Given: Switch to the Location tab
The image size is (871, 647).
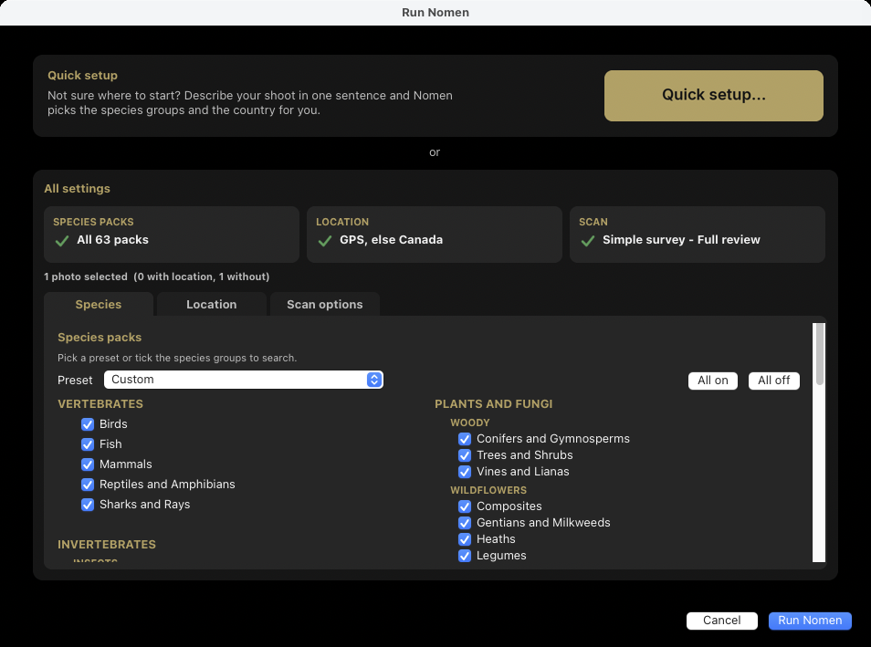Looking at the screenshot, I should (211, 305).
